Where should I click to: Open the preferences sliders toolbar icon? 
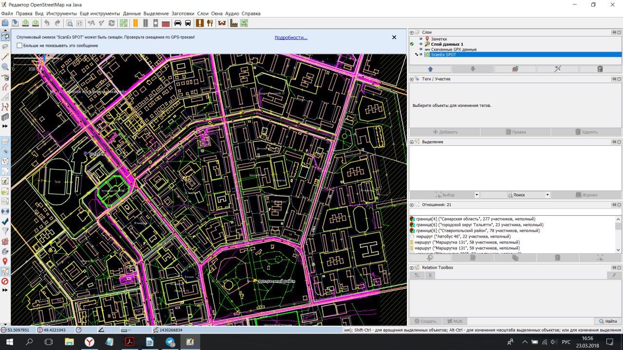[79, 23]
